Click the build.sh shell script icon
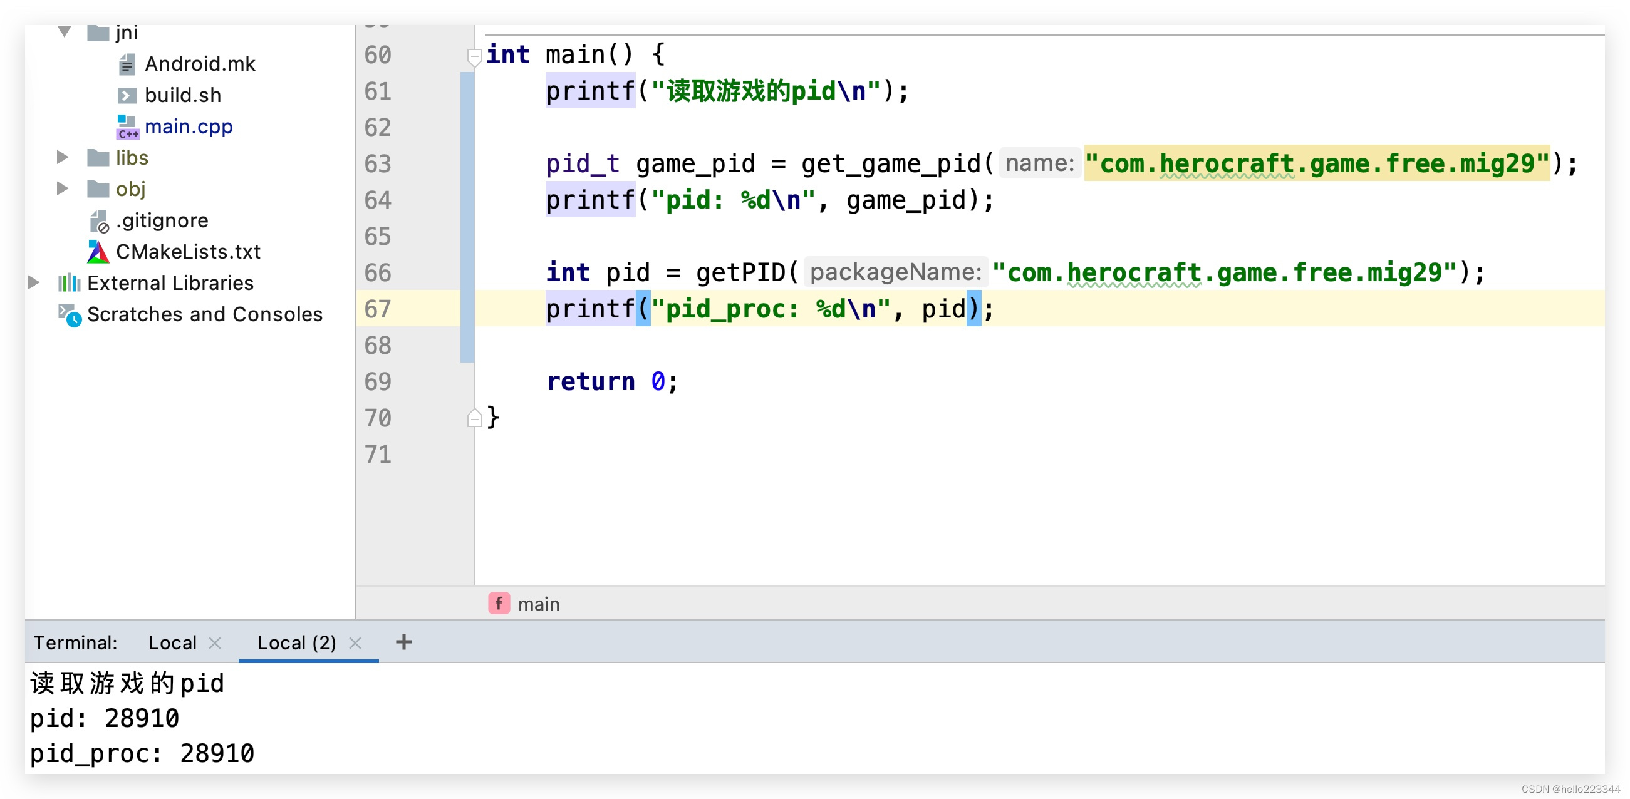 (x=127, y=96)
